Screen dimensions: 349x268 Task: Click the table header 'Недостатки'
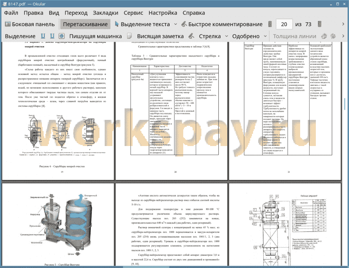coord(207,67)
